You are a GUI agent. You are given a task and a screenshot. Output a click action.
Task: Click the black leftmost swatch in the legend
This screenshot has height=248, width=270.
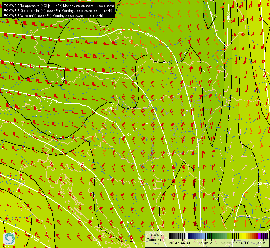click(x=170, y=236)
